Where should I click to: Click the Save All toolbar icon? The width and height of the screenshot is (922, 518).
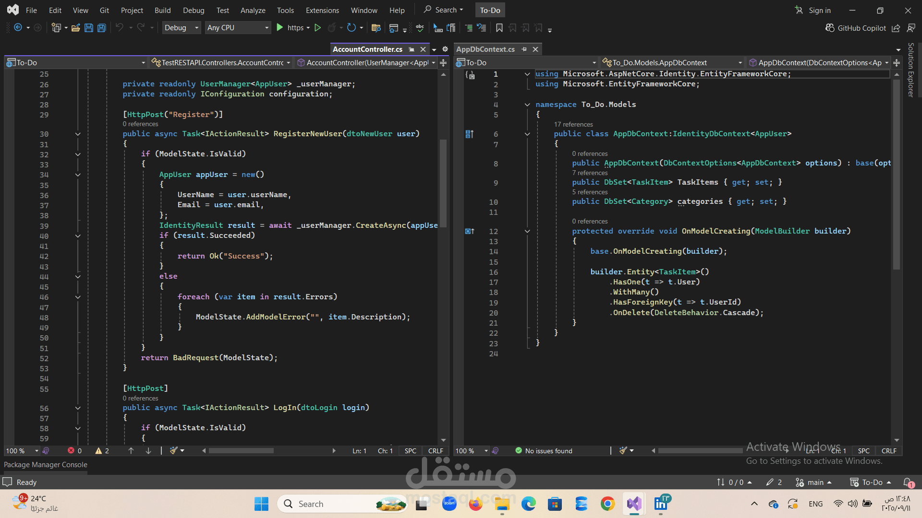point(101,28)
